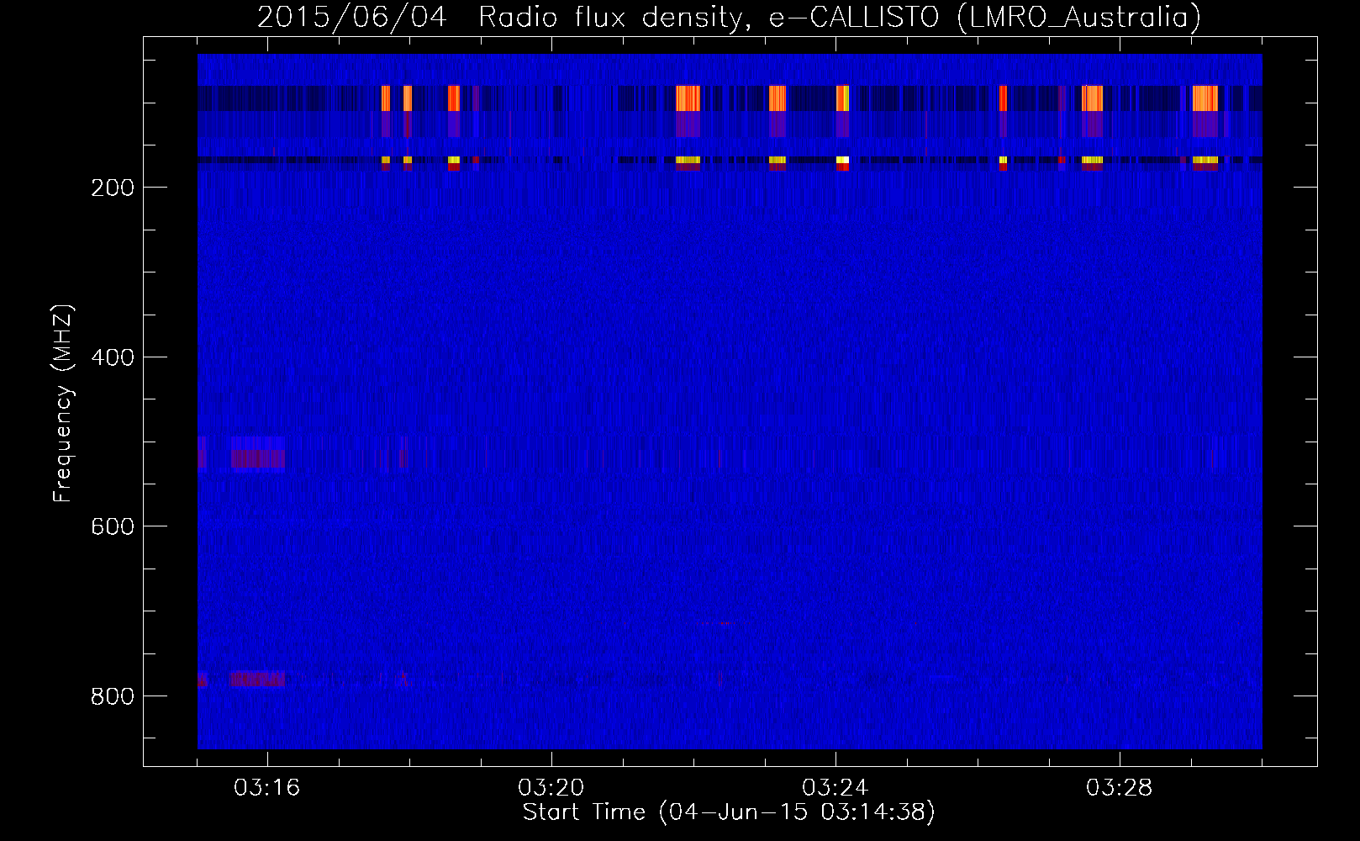The width and height of the screenshot is (1360, 841).
Task: Click the 800 frequency tick label
Action: [x=112, y=696]
